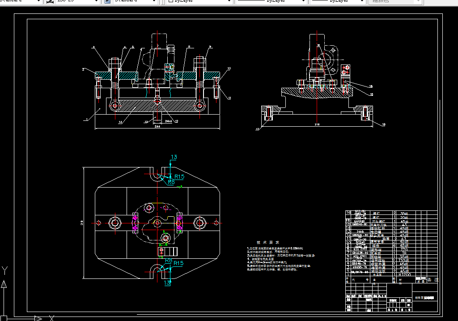Screen dimensions: 458x321
Task: Open the table style Standard dropdown
Action: (154, 1)
